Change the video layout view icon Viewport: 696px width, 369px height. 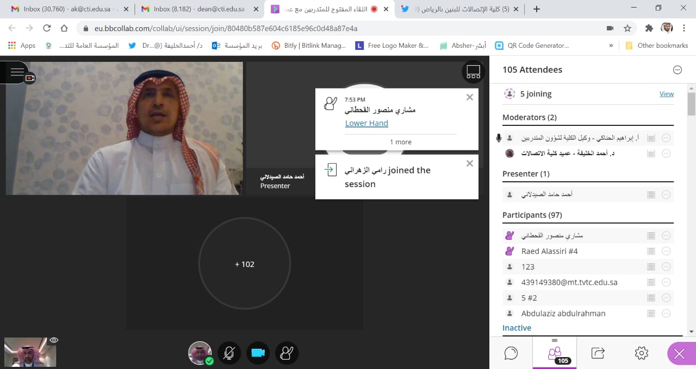click(473, 72)
